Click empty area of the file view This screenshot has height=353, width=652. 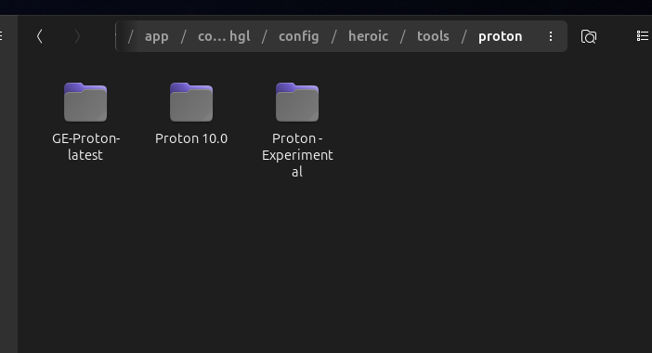click(457, 229)
